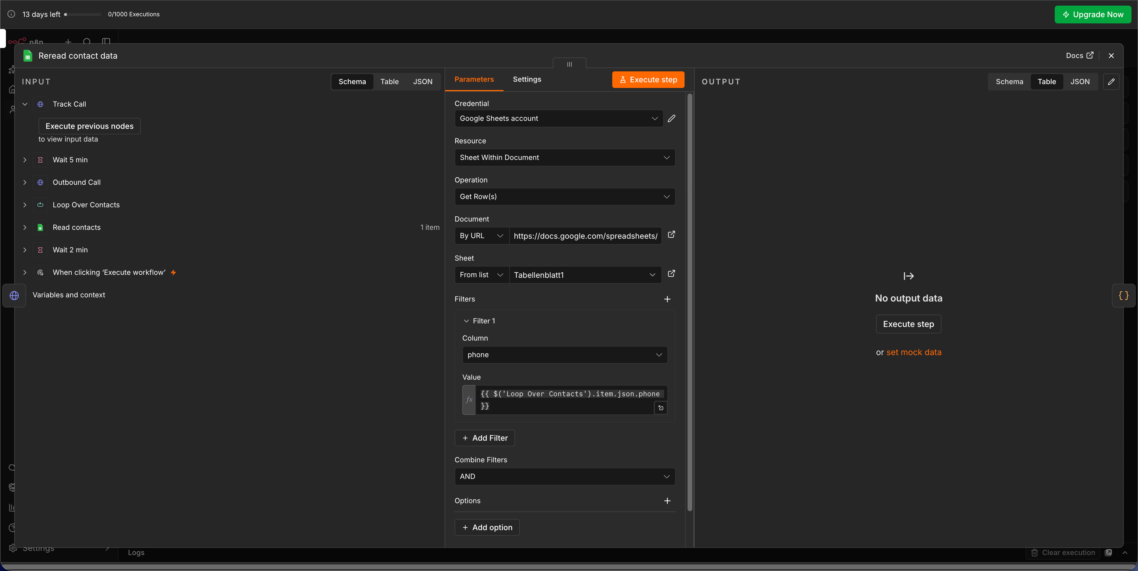The image size is (1138, 571).
Task: Click the manual trigger cursor icon
Action: click(x=40, y=272)
